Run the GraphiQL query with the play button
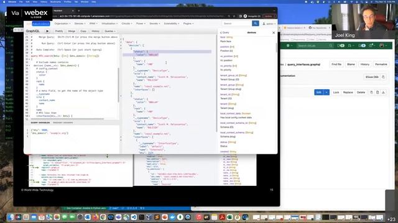The width and height of the screenshot is (398, 223). click(x=47, y=31)
